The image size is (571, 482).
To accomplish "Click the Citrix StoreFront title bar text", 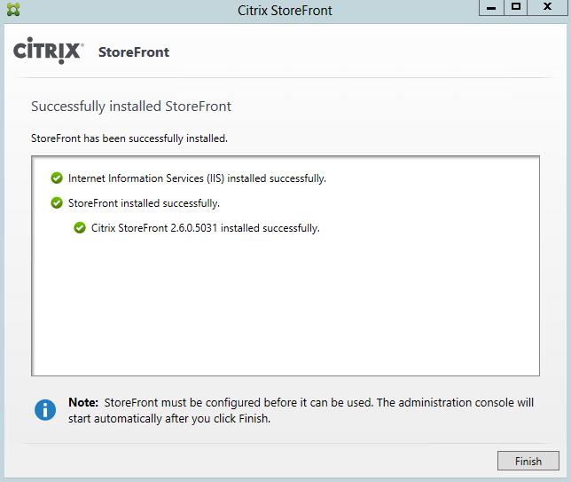I will click(285, 11).
